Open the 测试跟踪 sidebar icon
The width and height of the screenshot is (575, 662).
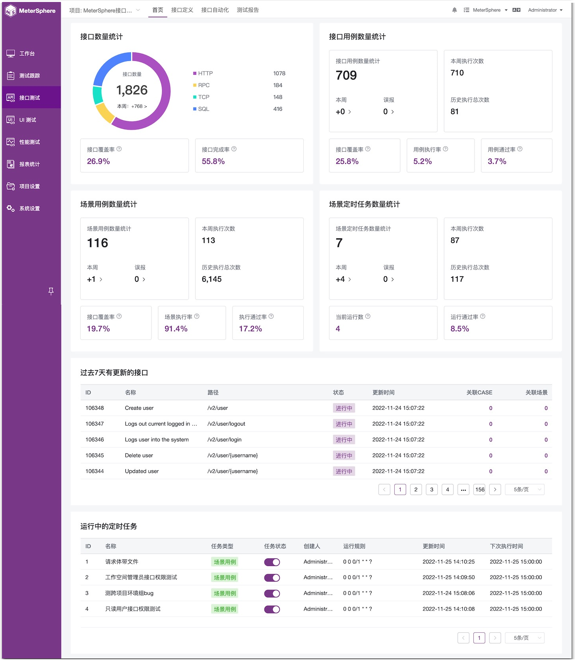click(11, 75)
